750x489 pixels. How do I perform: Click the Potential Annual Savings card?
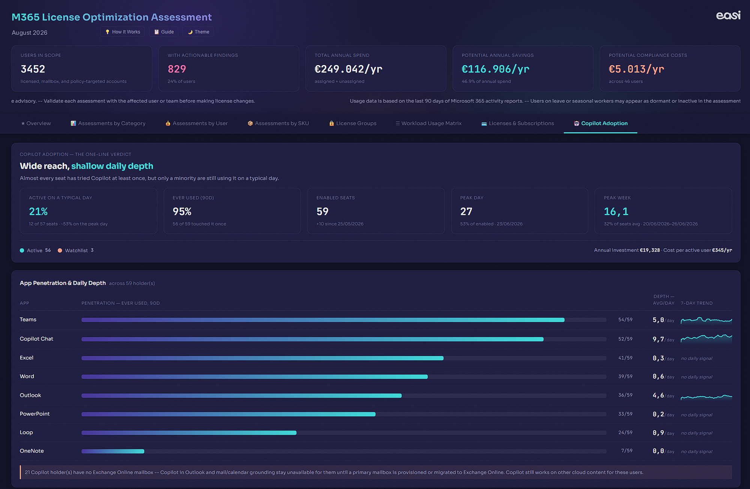(x=523, y=69)
